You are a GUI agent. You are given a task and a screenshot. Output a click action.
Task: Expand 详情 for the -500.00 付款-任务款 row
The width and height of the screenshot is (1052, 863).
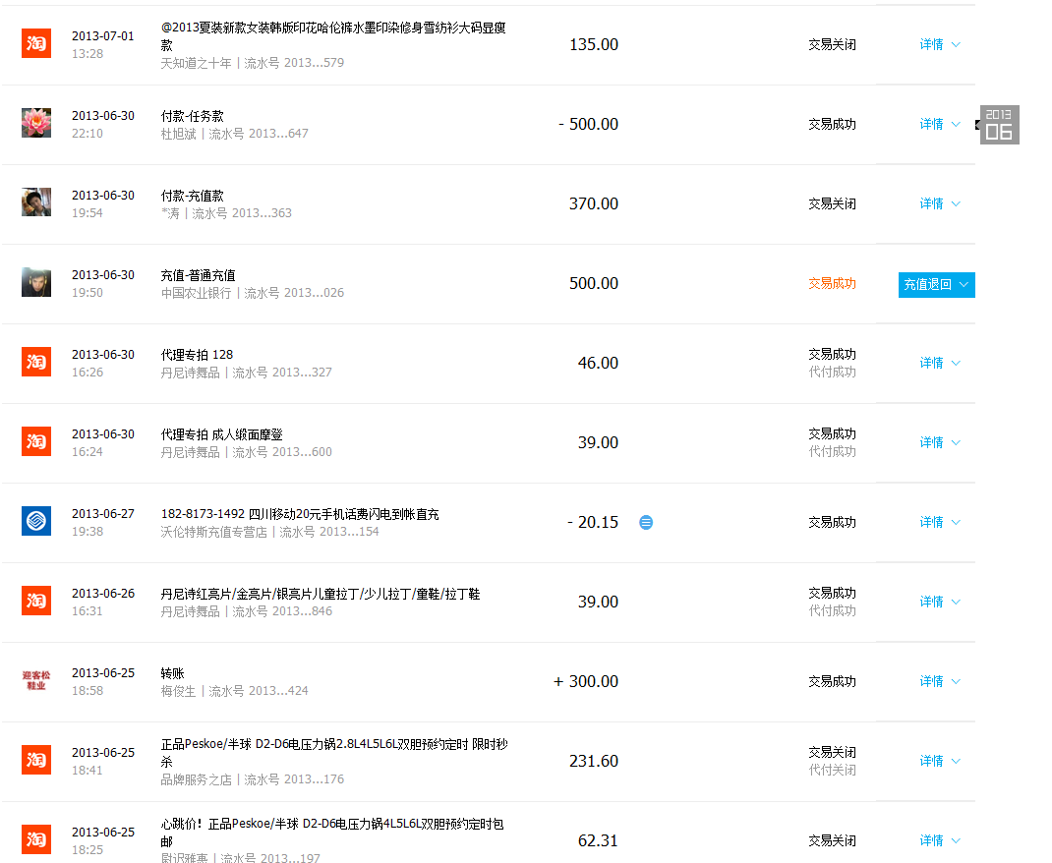pos(939,124)
